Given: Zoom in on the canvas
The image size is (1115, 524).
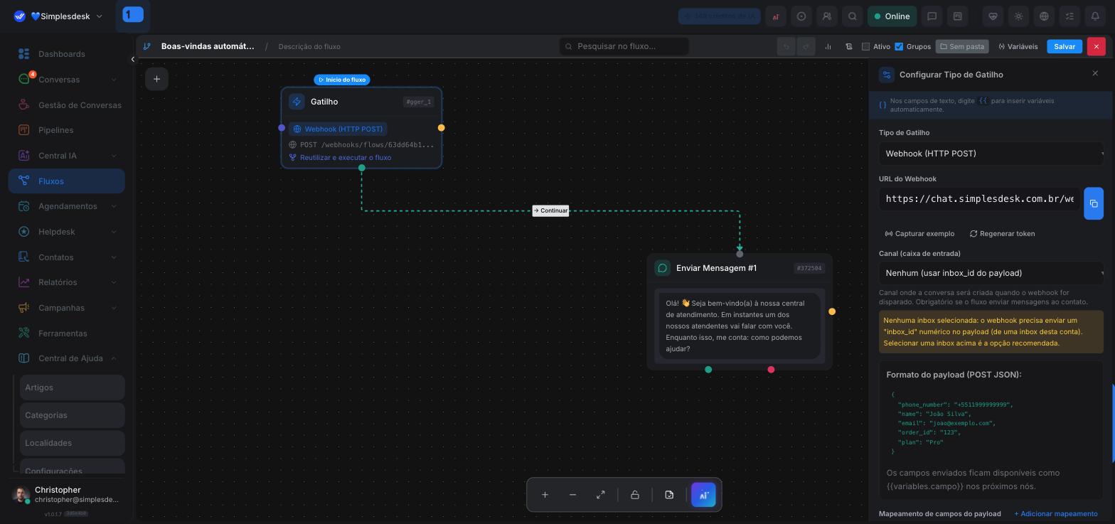Looking at the screenshot, I should click(x=545, y=495).
